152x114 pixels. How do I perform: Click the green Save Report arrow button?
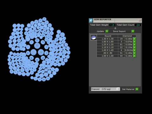(x=133, y=31)
